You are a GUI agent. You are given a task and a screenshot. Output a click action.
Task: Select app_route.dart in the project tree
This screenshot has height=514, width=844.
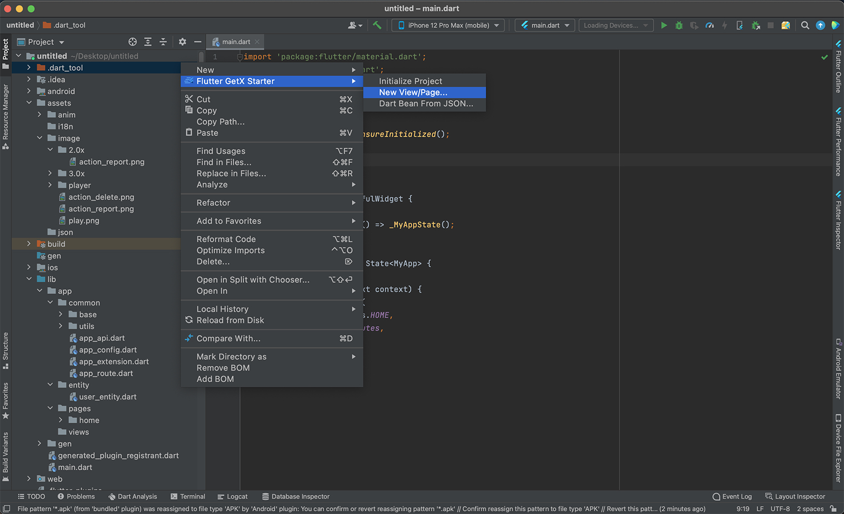(105, 373)
